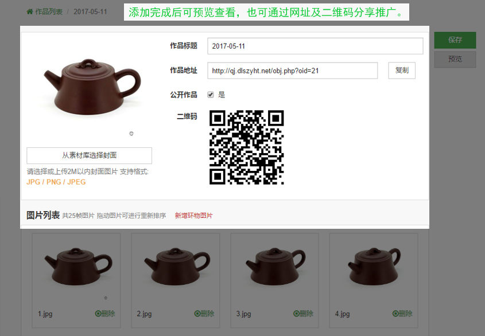
Task: Click the 复制 button
Action: (x=401, y=71)
